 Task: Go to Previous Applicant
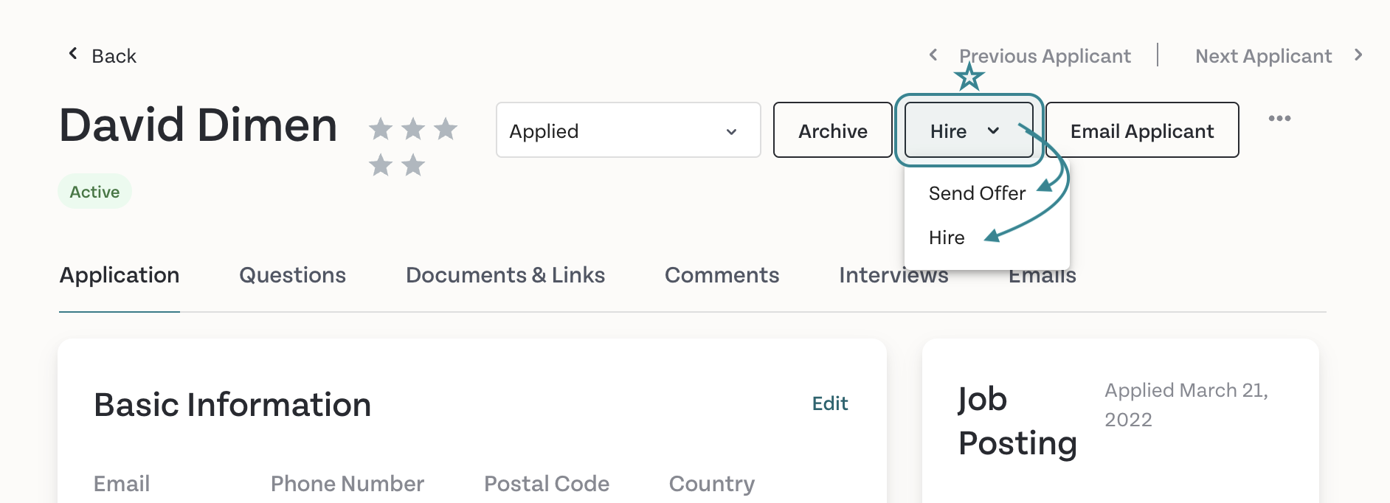[x=1045, y=56]
